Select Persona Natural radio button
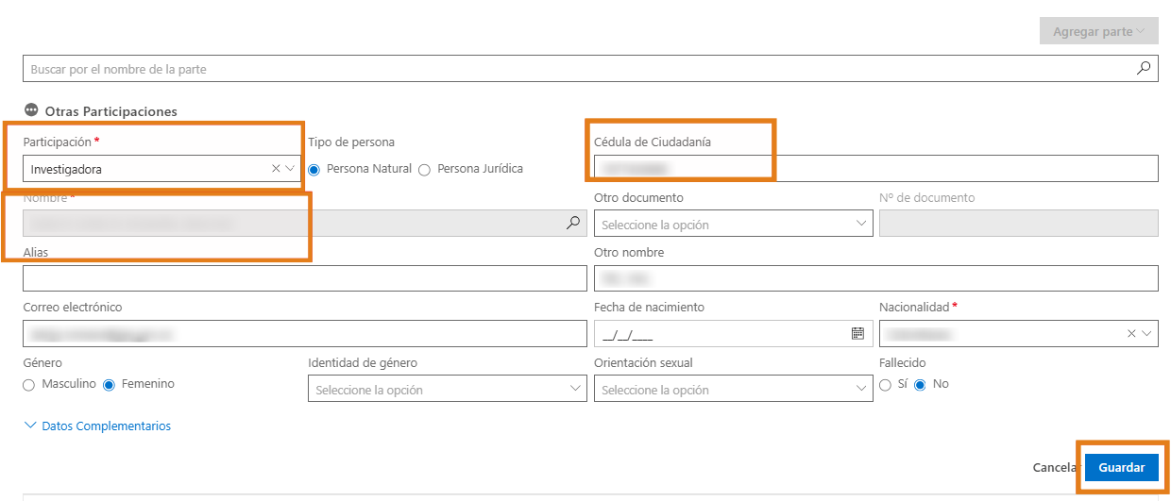Screen dimensions: 1171x501 click(314, 170)
